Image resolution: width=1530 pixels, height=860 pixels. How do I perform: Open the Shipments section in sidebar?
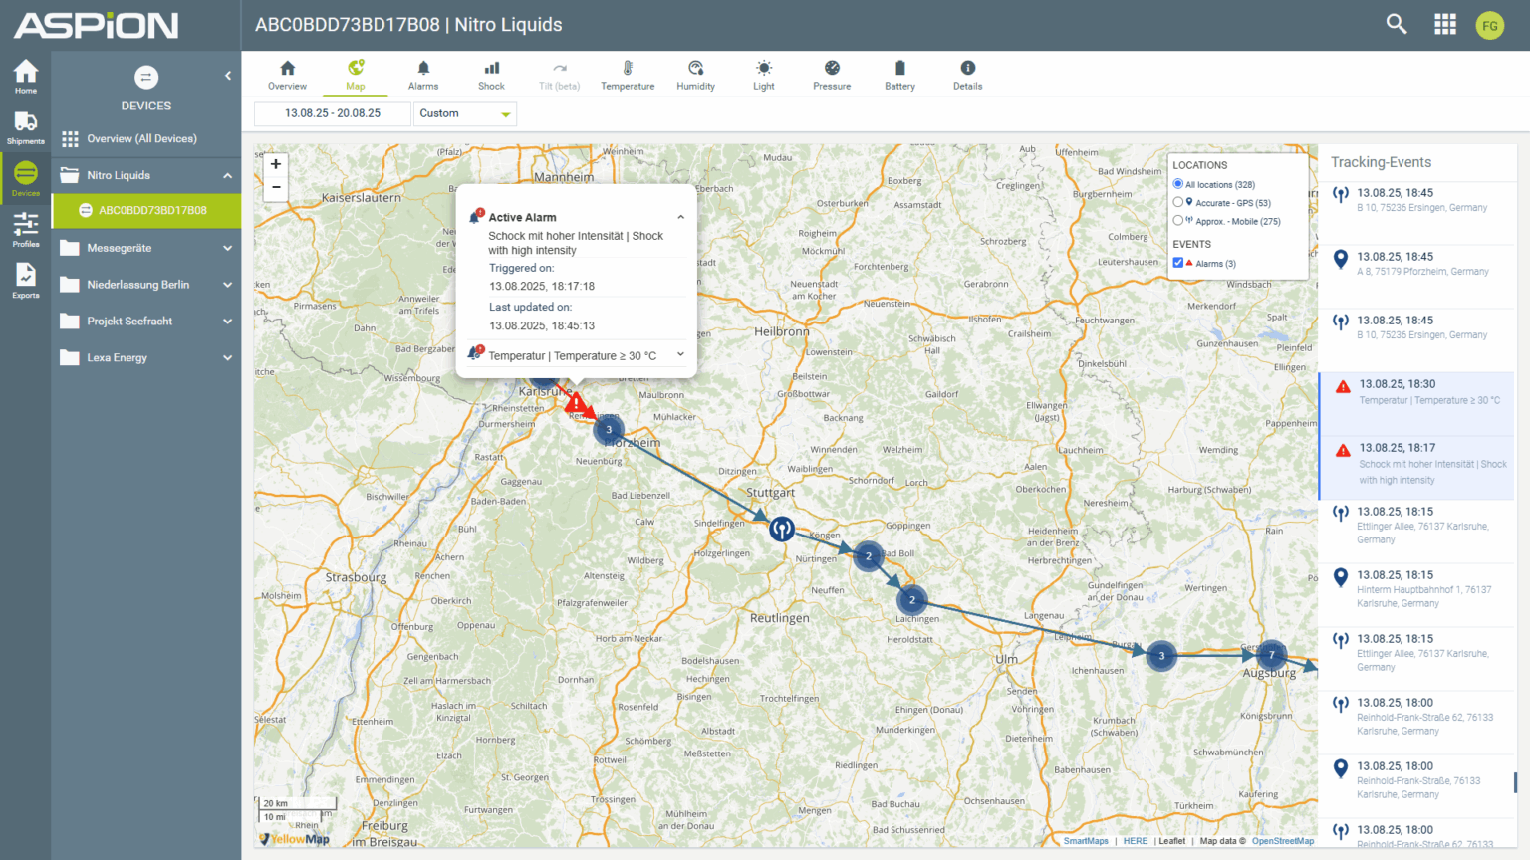click(x=26, y=127)
